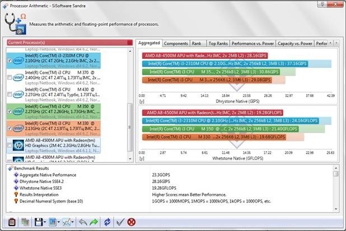This screenshot has width=346, height=231.
Task: Click the help question-mark button in title bar
Action: point(322,4)
